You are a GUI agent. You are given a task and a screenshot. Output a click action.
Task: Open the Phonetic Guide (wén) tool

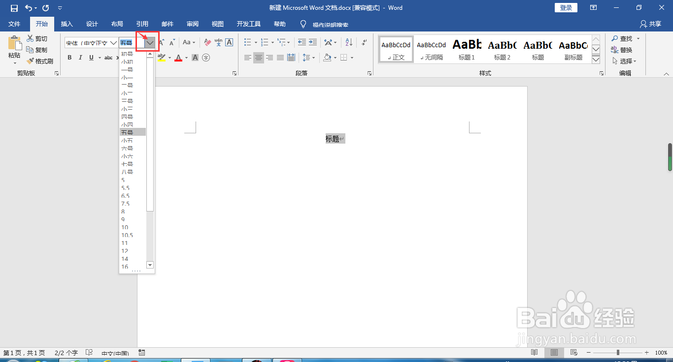(218, 43)
